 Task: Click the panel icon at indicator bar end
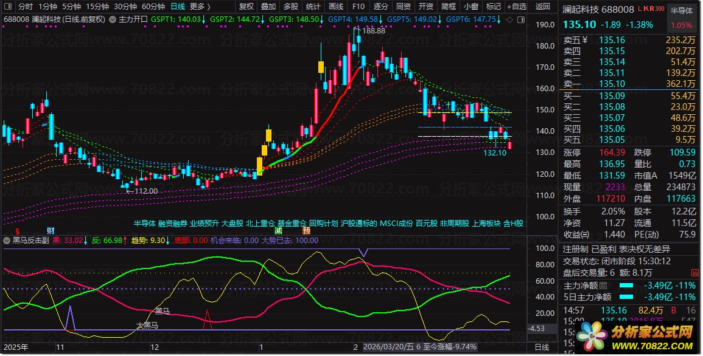click(521, 19)
